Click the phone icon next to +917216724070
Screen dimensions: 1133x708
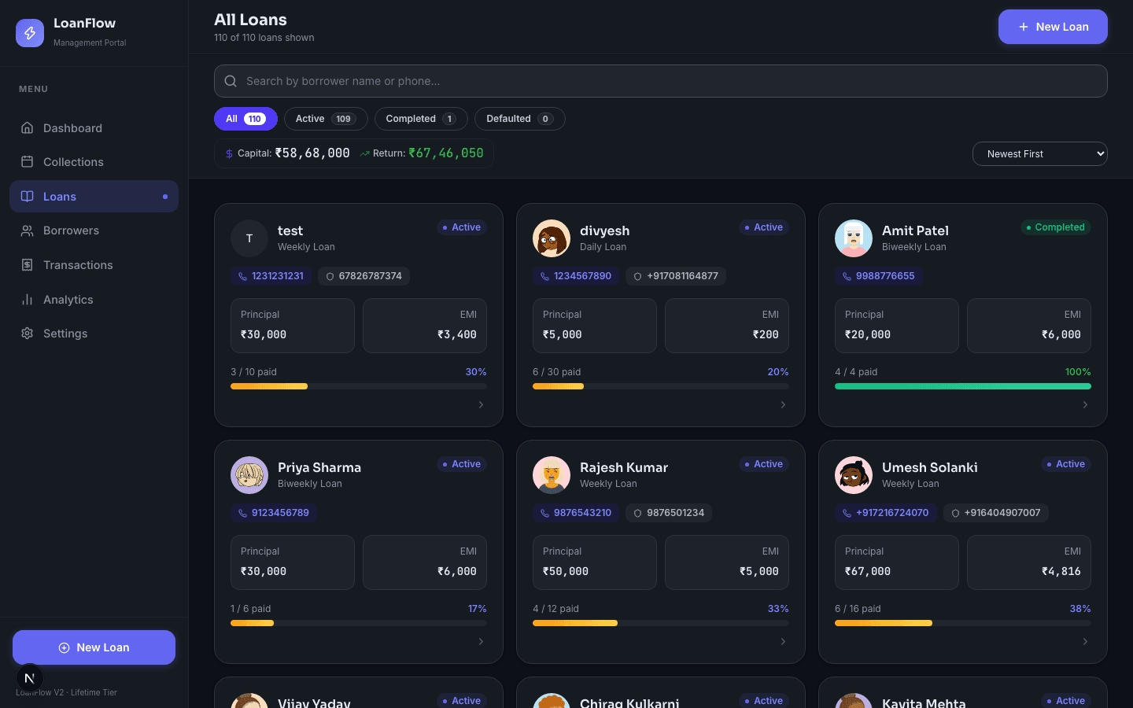click(x=847, y=513)
